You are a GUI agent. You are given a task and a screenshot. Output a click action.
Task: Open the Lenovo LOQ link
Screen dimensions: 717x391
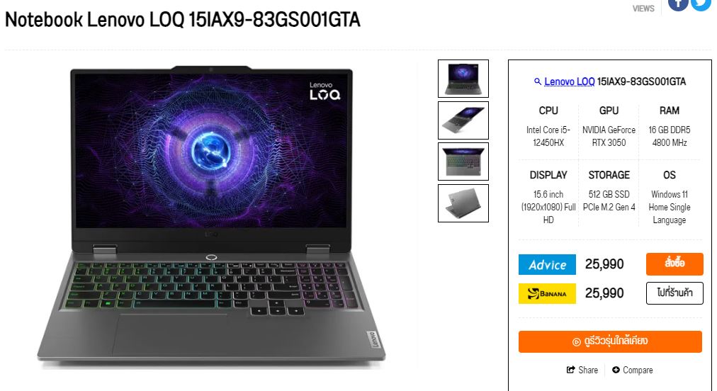pyautogui.click(x=570, y=81)
